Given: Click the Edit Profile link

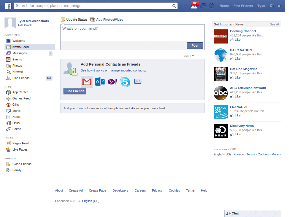Looking at the screenshot, I should pyautogui.click(x=25, y=25).
